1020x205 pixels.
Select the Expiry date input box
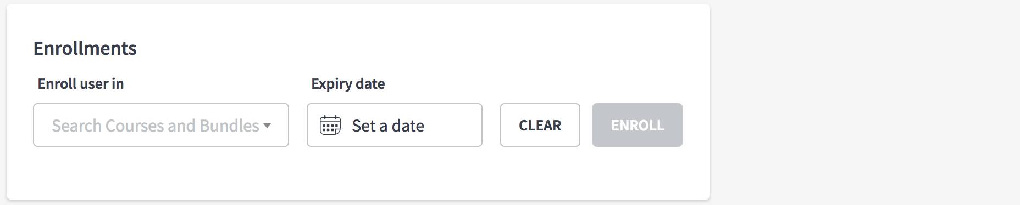point(395,125)
